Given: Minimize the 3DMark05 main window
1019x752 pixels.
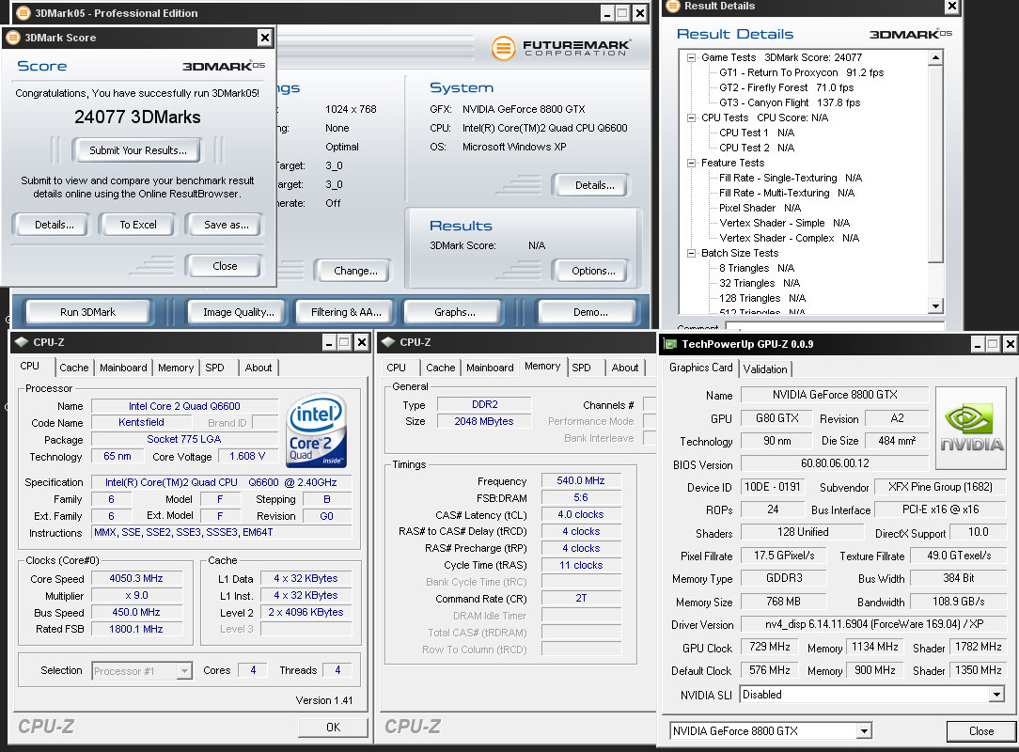Looking at the screenshot, I should click(x=607, y=13).
